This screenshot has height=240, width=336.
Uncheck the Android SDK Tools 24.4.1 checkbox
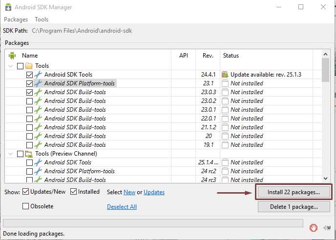tap(29, 75)
